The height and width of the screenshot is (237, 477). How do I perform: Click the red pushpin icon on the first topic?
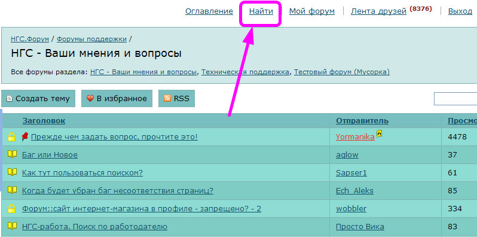click(25, 137)
